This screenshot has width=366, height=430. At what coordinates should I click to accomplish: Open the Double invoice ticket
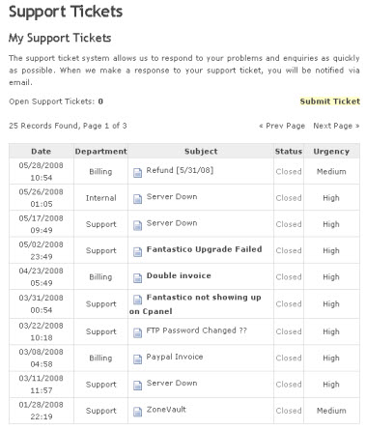click(179, 275)
